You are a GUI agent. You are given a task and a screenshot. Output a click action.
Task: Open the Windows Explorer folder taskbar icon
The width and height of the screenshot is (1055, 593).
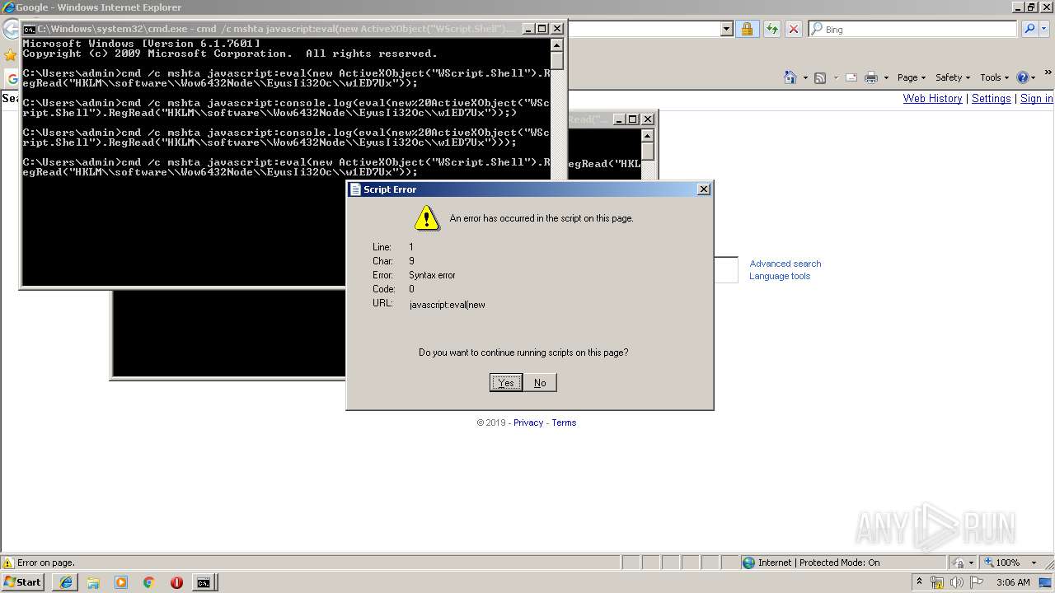pyautogui.click(x=93, y=582)
